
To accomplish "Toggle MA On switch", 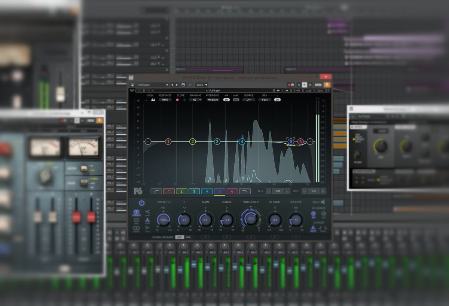I will click(x=226, y=100).
